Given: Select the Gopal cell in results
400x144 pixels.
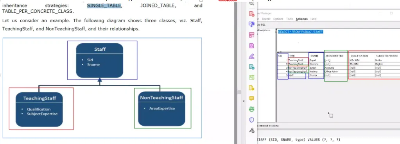Looking at the screenshot, I should 313,60.
